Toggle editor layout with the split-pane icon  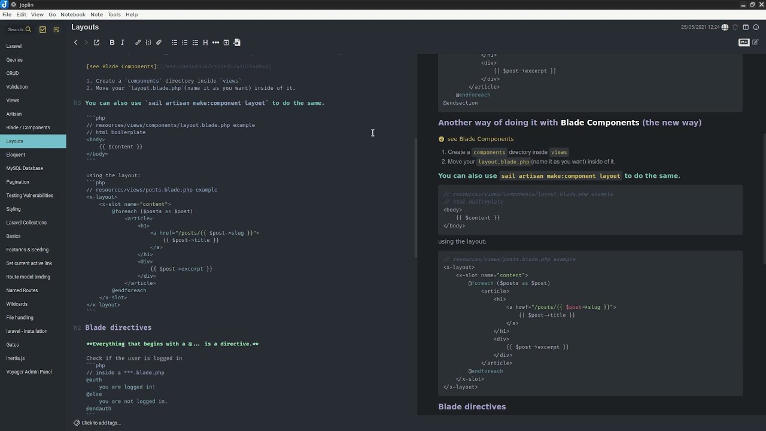pyautogui.click(x=746, y=28)
